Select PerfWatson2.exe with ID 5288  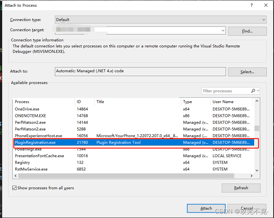click(134, 129)
